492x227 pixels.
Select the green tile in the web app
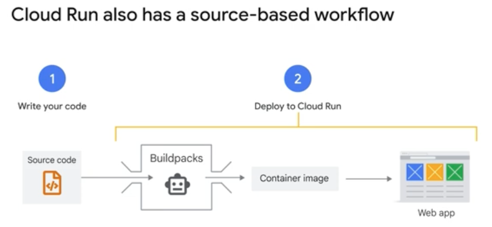click(x=455, y=172)
